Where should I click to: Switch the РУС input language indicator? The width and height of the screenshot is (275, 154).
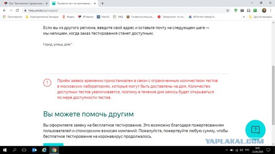tap(247, 150)
